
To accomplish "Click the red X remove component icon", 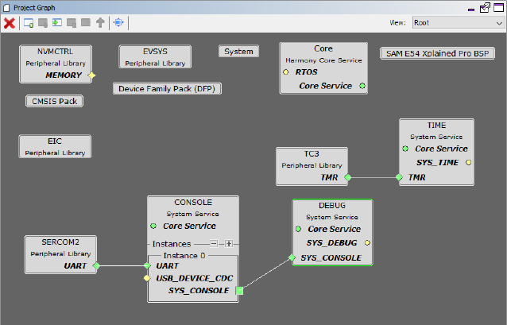I will [10, 23].
